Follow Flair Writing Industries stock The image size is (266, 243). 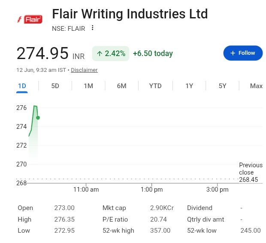tap(243, 53)
